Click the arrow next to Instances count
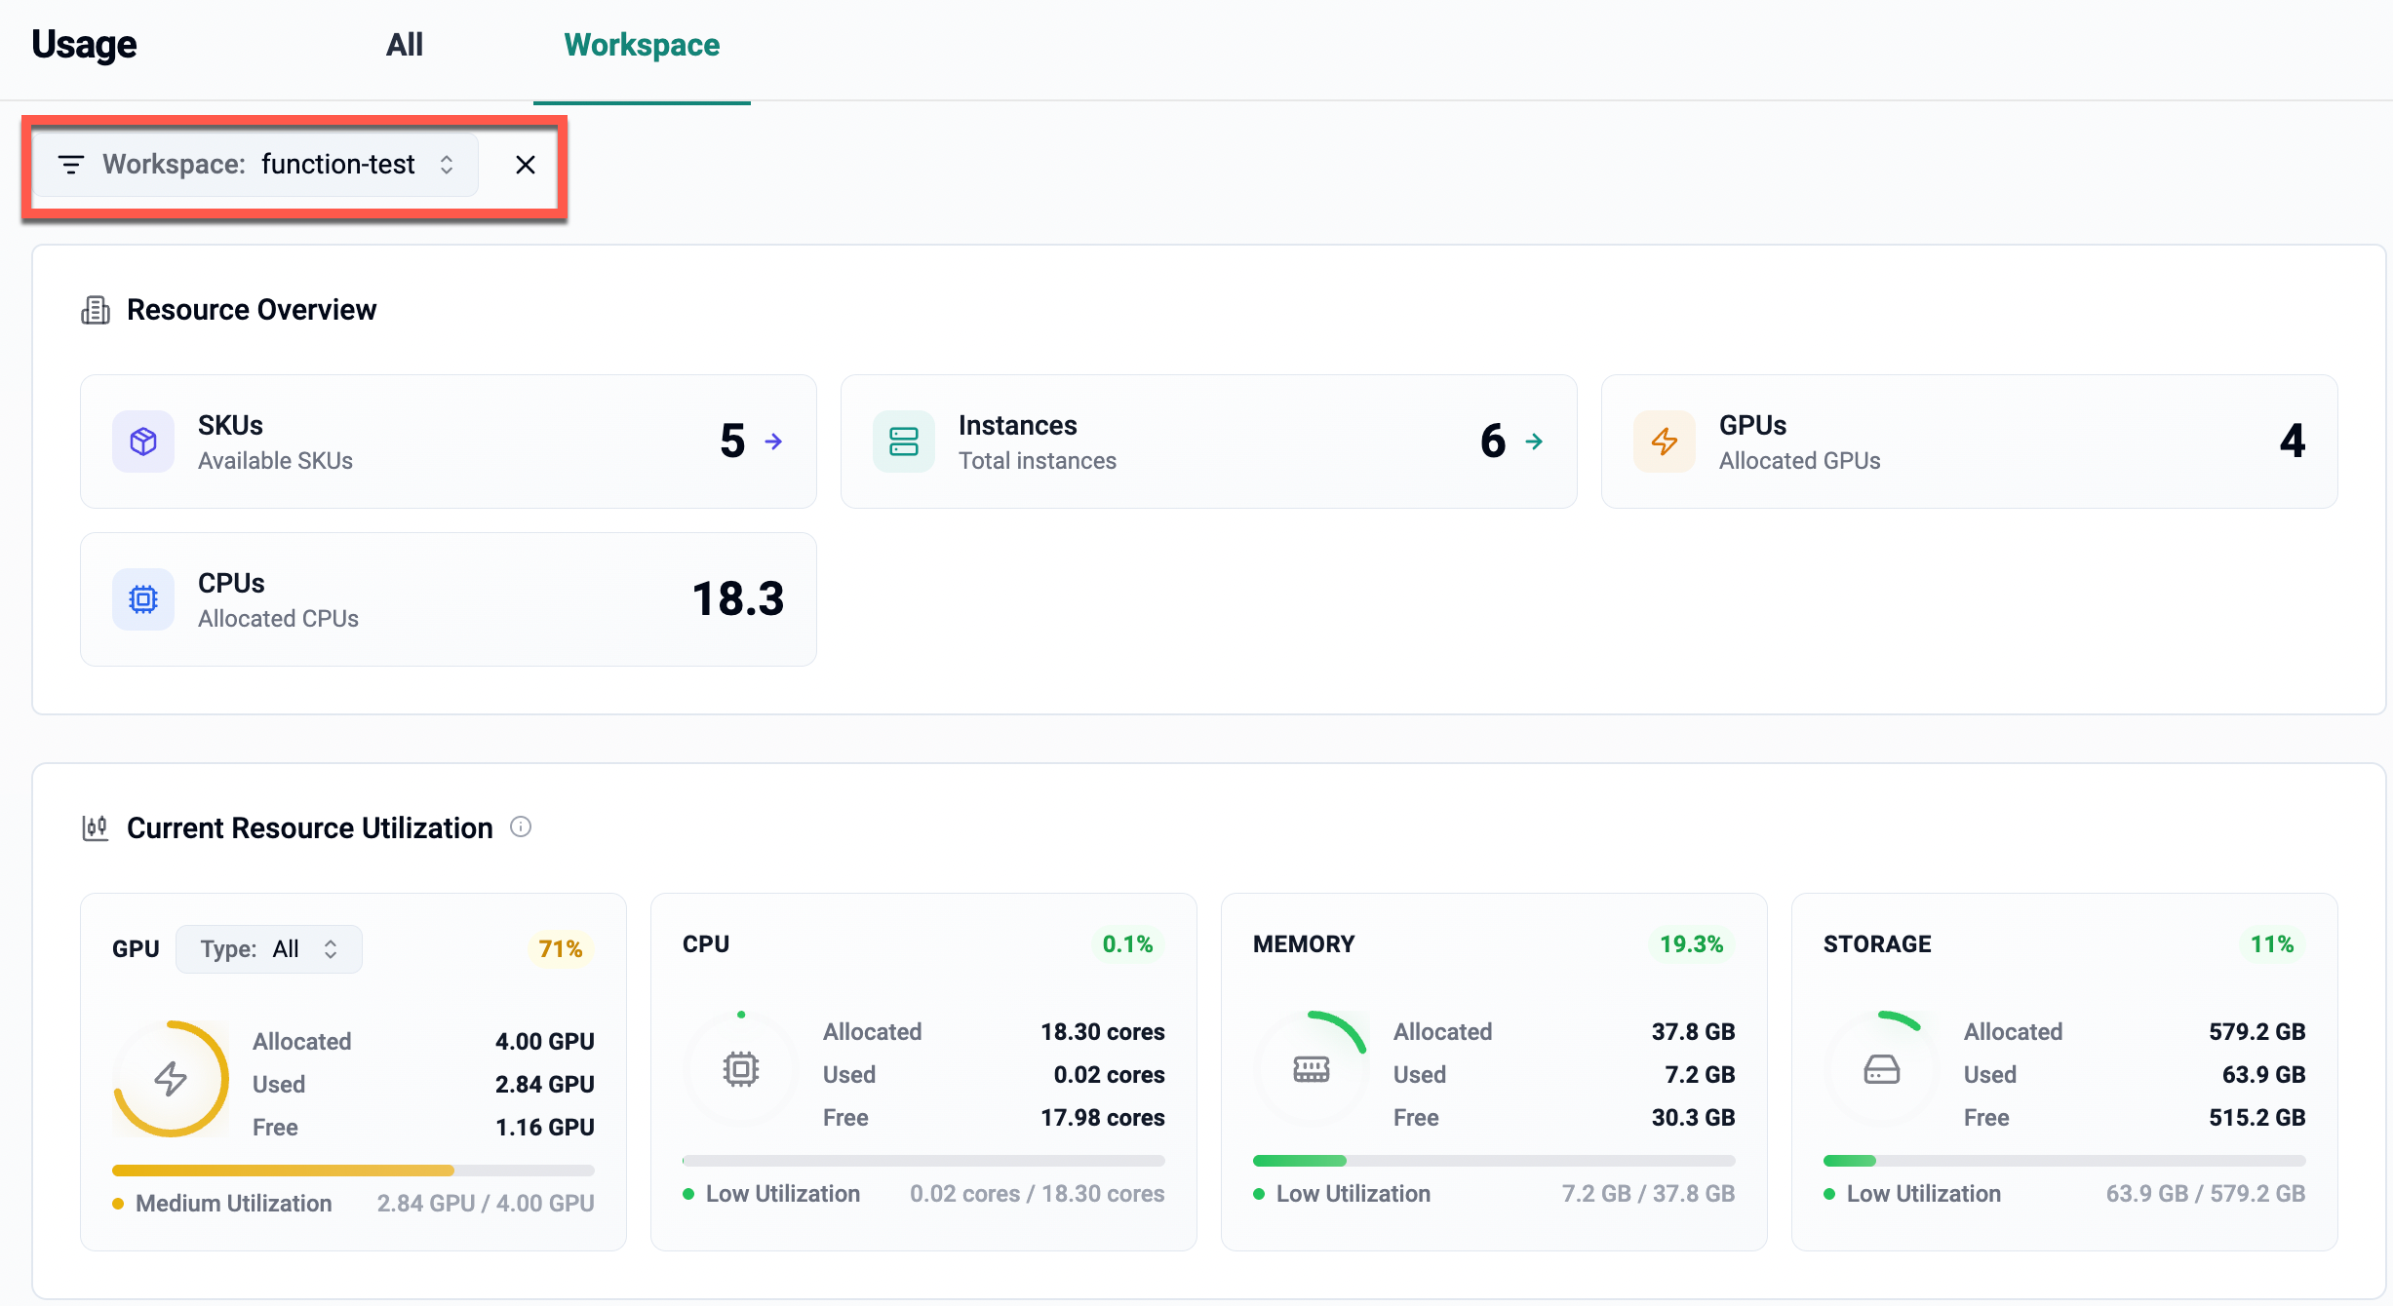This screenshot has width=2393, height=1306. pyautogui.click(x=1534, y=442)
